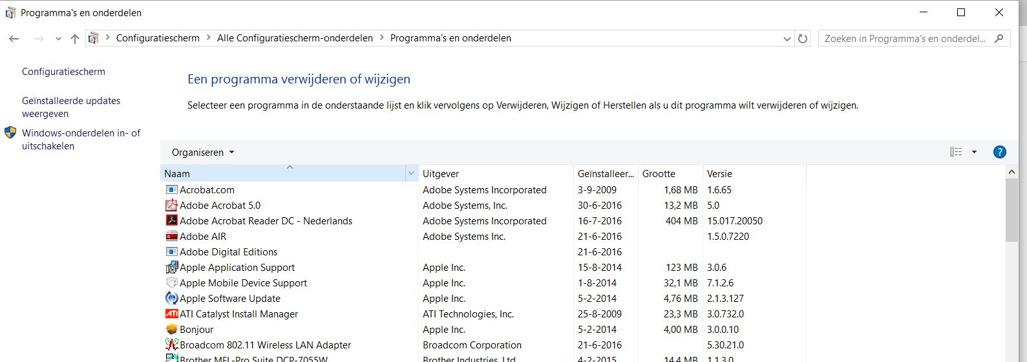Click Broadcom Corporation publisher cell
The height and width of the screenshot is (362, 1027).
coord(472,345)
